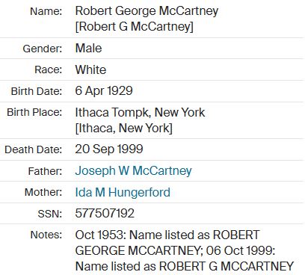Click the Birth Place field label
Screen dimensions: 305x275
point(34,112)
